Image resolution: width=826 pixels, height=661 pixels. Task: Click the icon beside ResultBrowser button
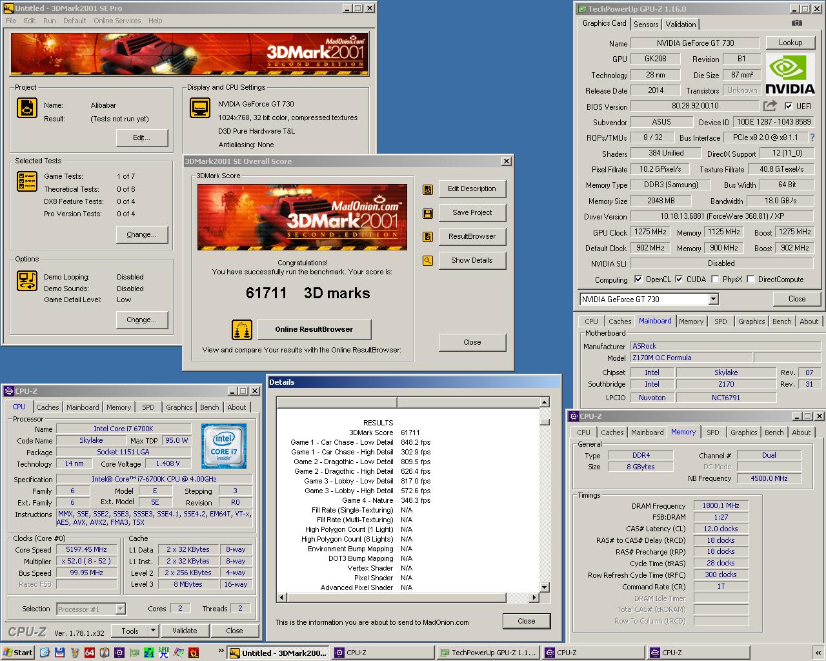(428, 237)
